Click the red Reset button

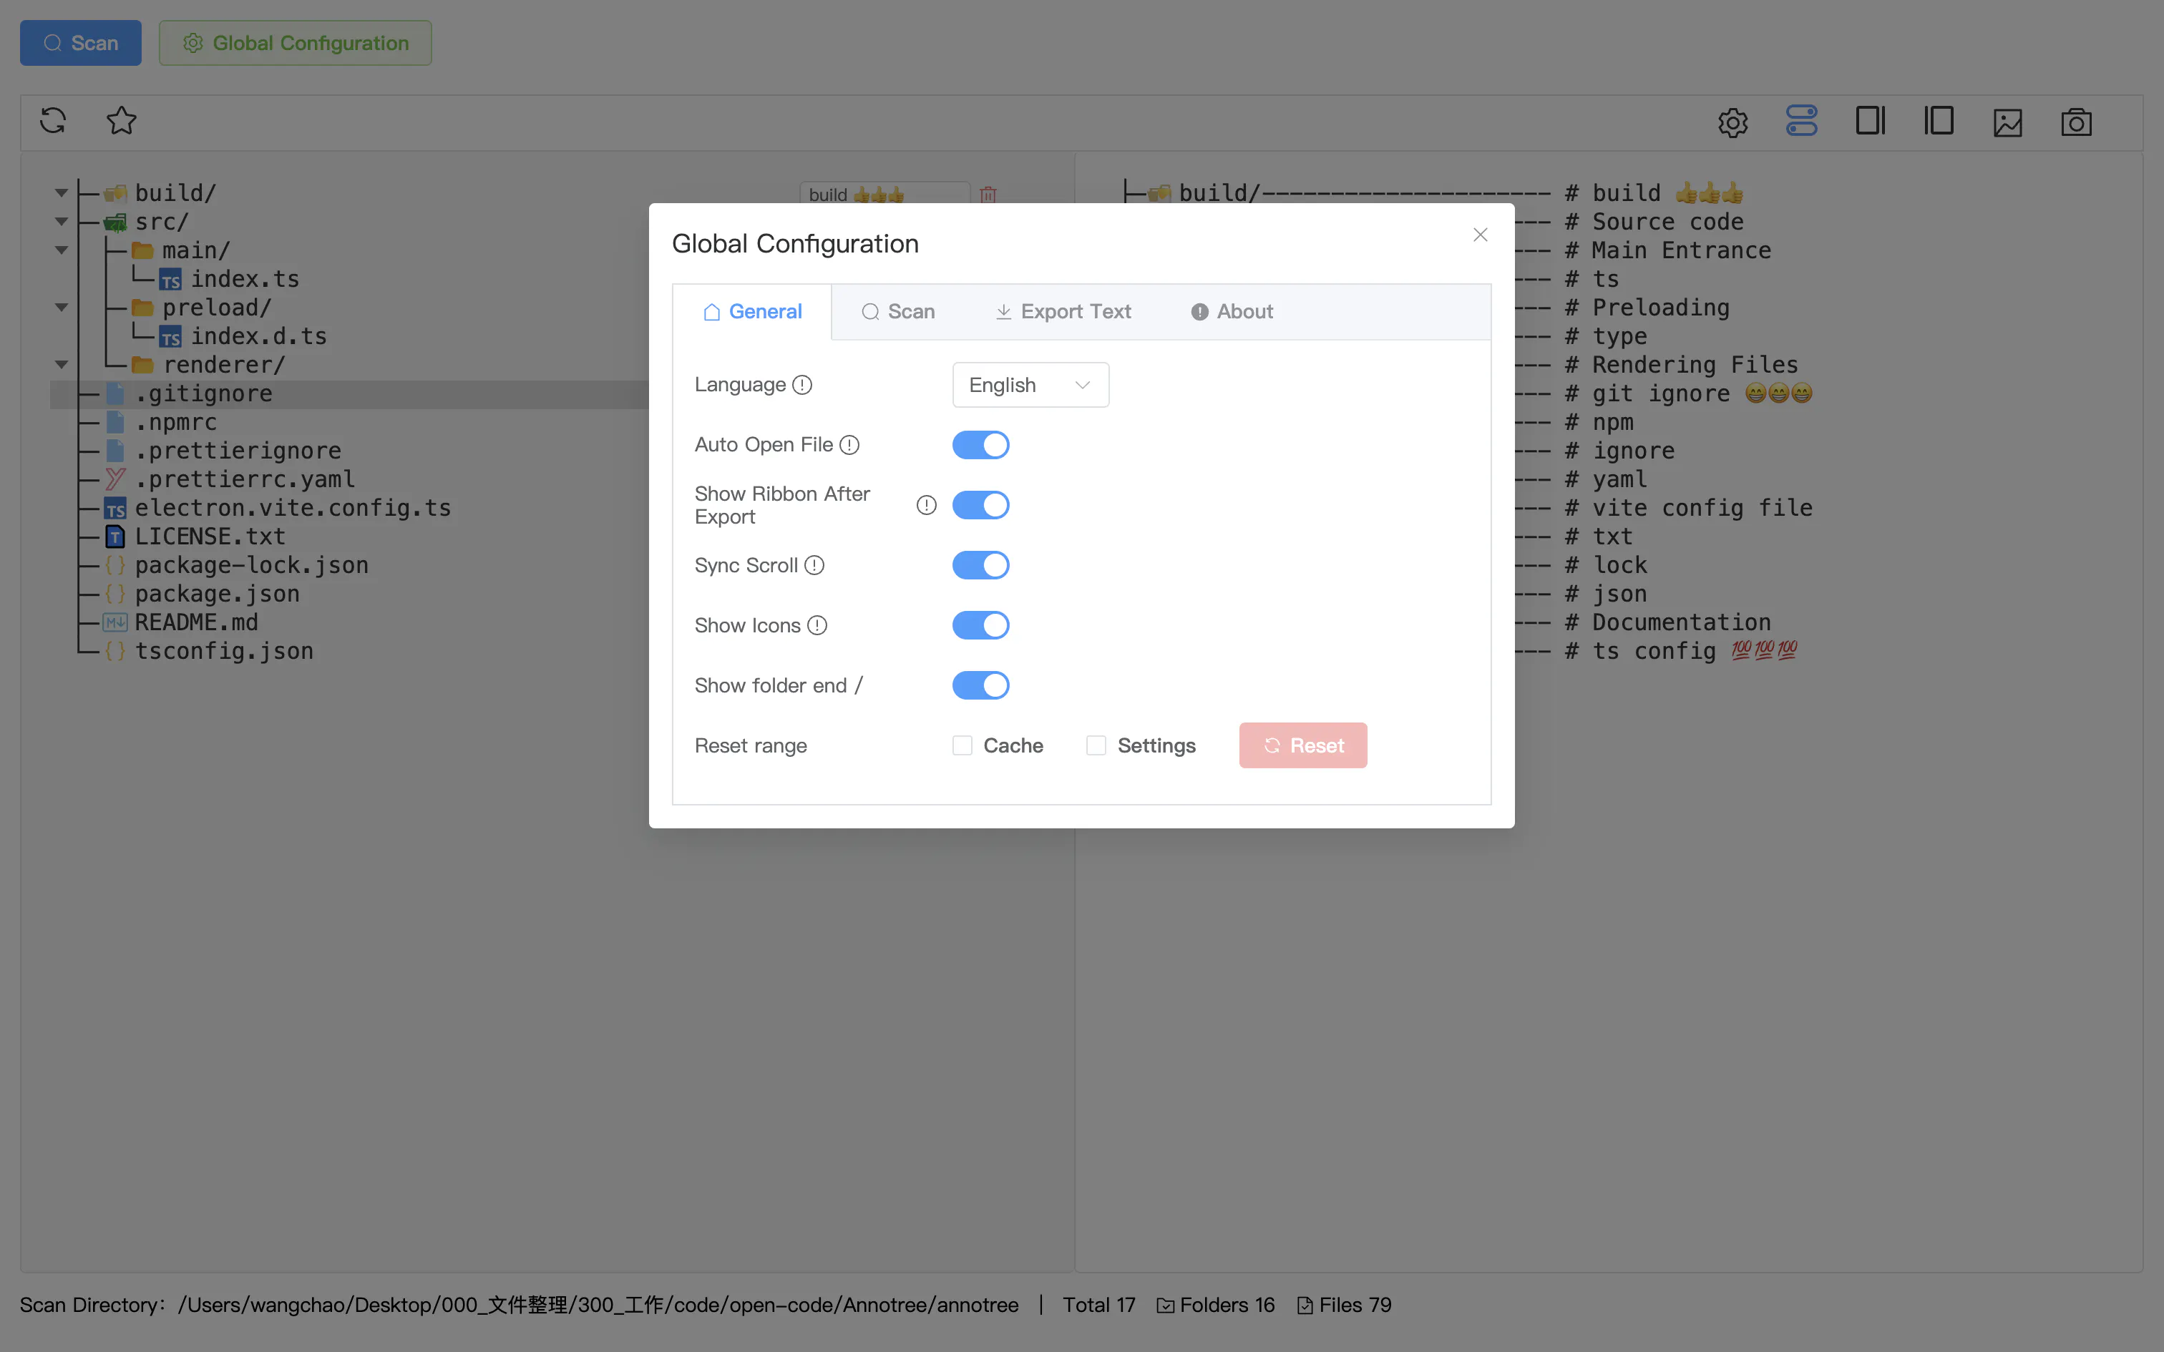coord(1303,745)
